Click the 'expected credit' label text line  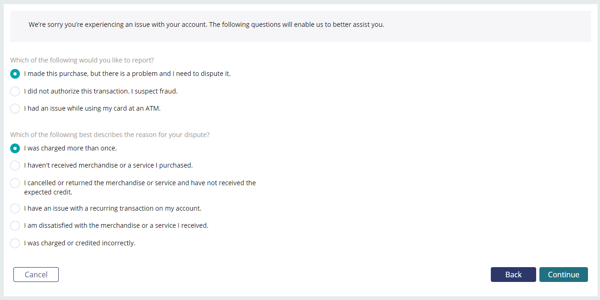point(48,192)
